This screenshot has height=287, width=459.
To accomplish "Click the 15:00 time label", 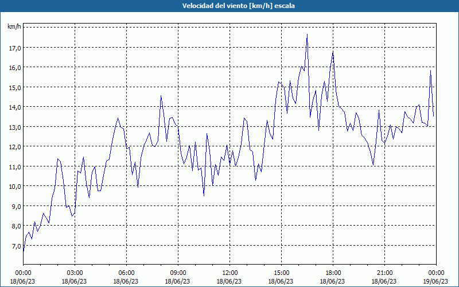I will coord(281,273).
